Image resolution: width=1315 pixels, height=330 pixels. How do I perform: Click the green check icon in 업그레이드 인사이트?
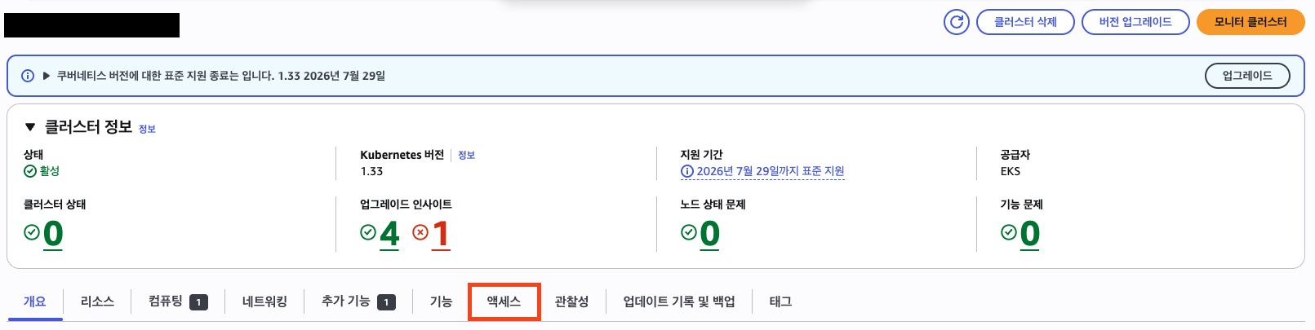[368, 232]
